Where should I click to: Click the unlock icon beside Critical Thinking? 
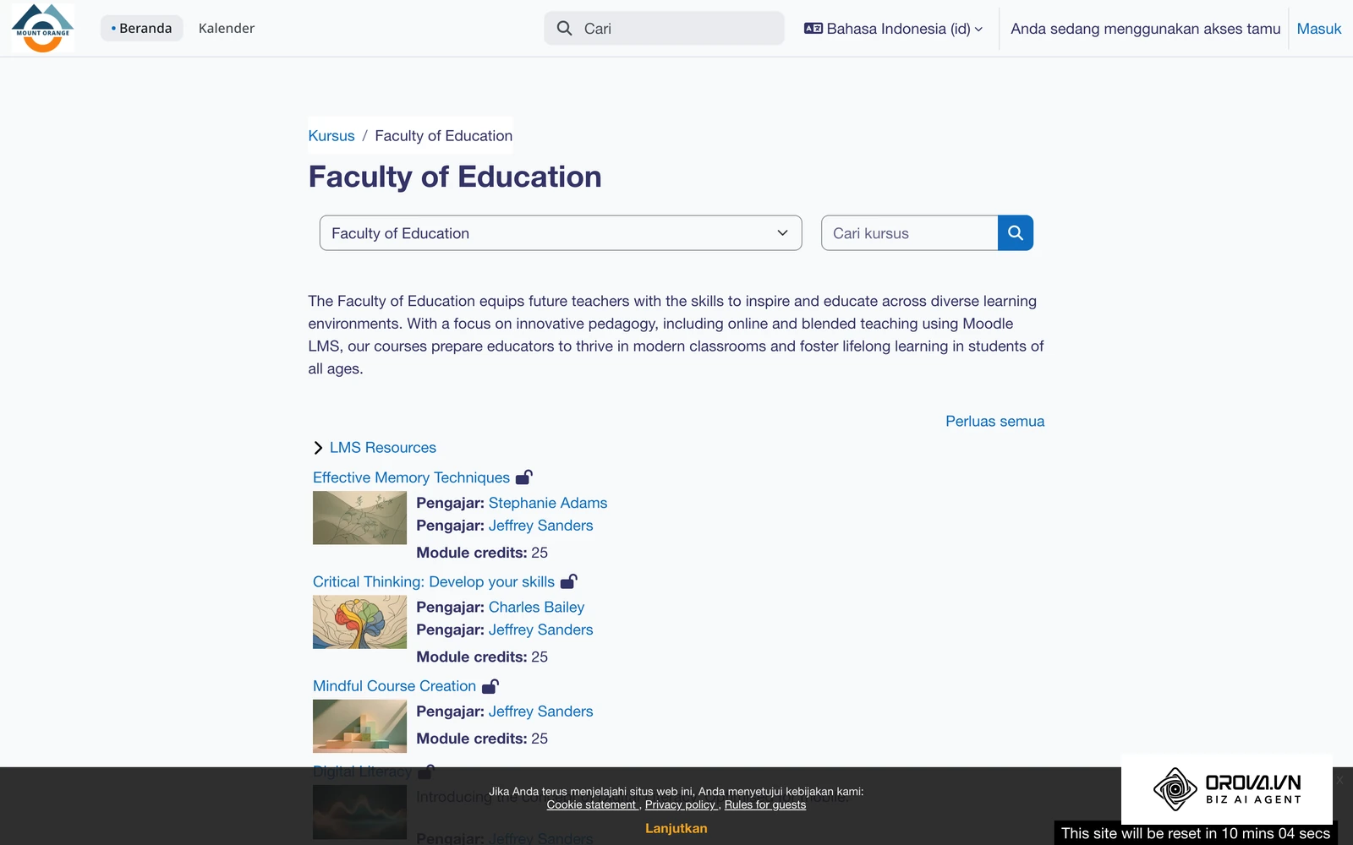[569, 581]
